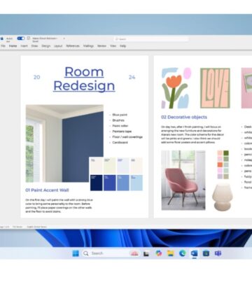Click the 'Paint roller' list item
The height and width of the screenshot is (282, 252).
[x=120, y=126]
